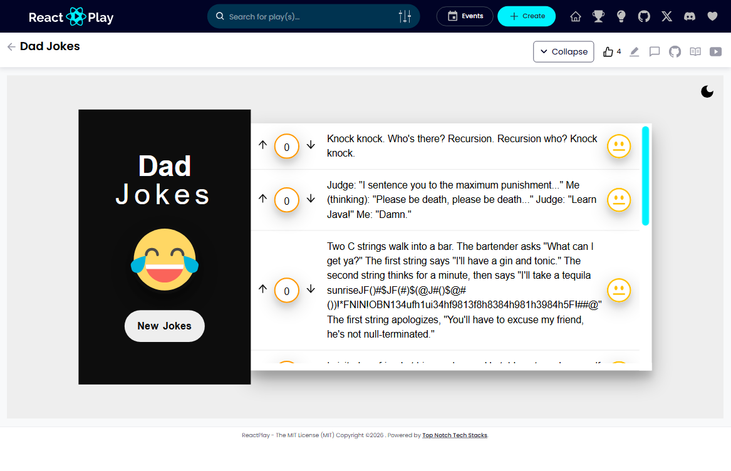Click the vote score circle on C strings joke
The image size is (731, 471).
(287, 290)
